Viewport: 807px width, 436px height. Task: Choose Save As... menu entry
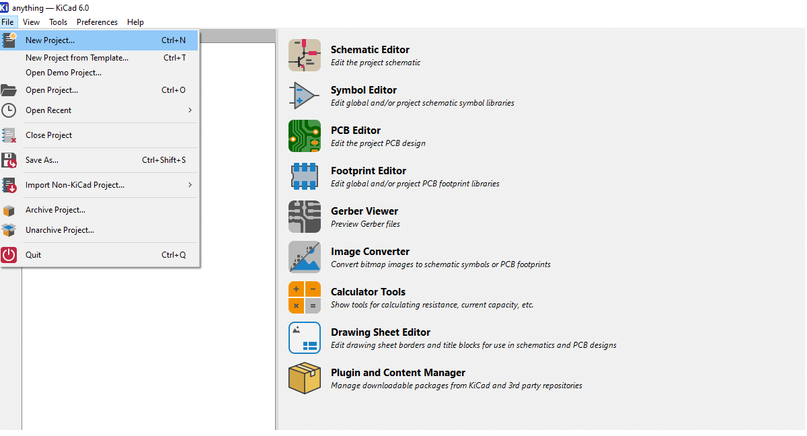[x=100, y=160]
